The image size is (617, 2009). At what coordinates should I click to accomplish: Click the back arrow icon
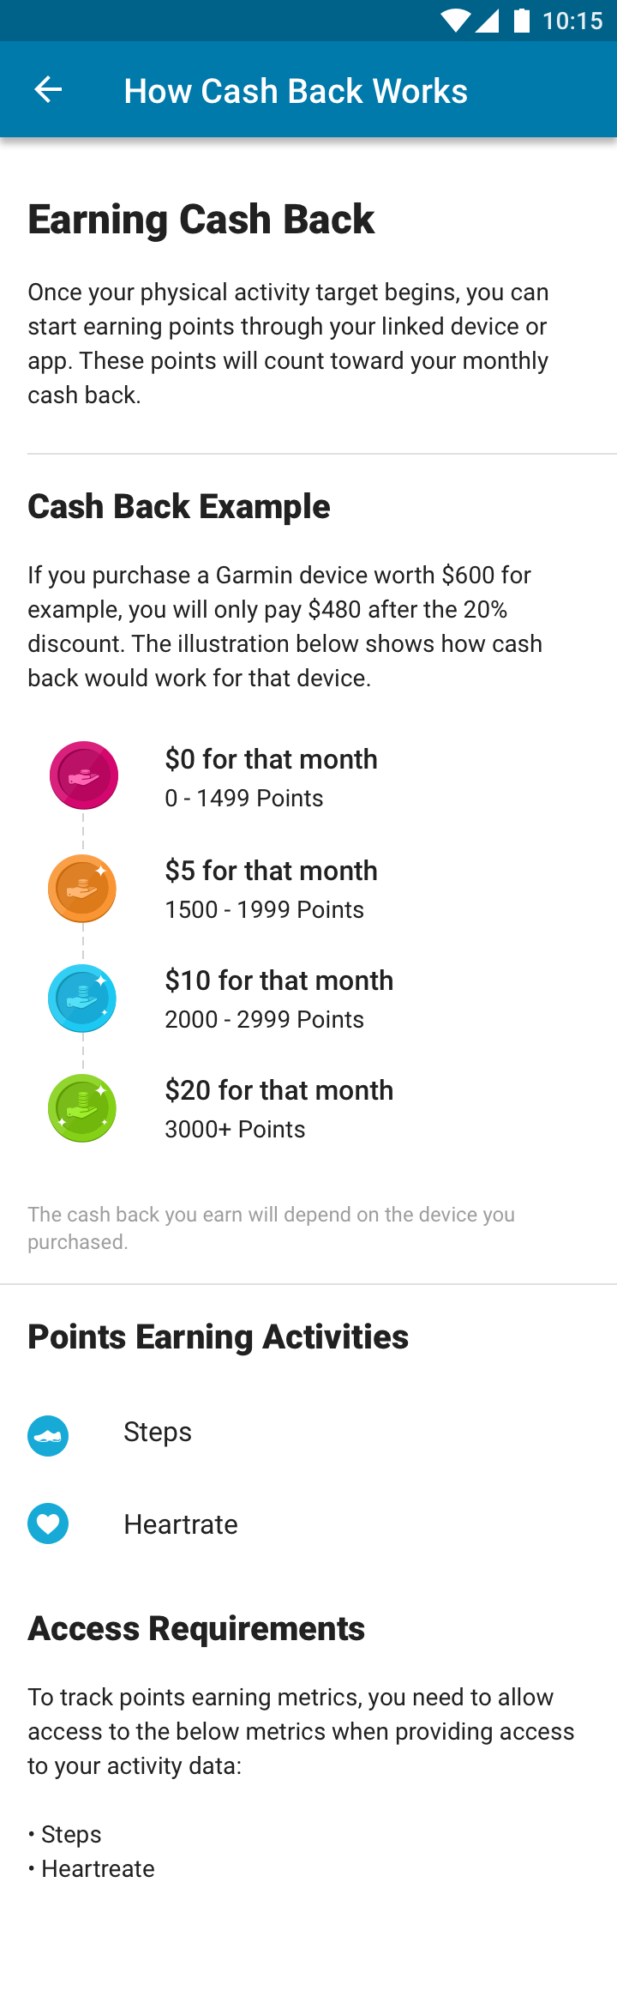tap(47, 88)
